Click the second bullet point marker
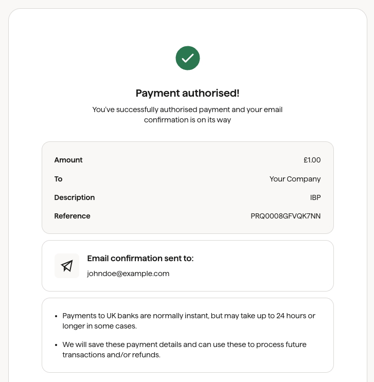374x382 pixels. pyautogui.click(x=56, y=345)
